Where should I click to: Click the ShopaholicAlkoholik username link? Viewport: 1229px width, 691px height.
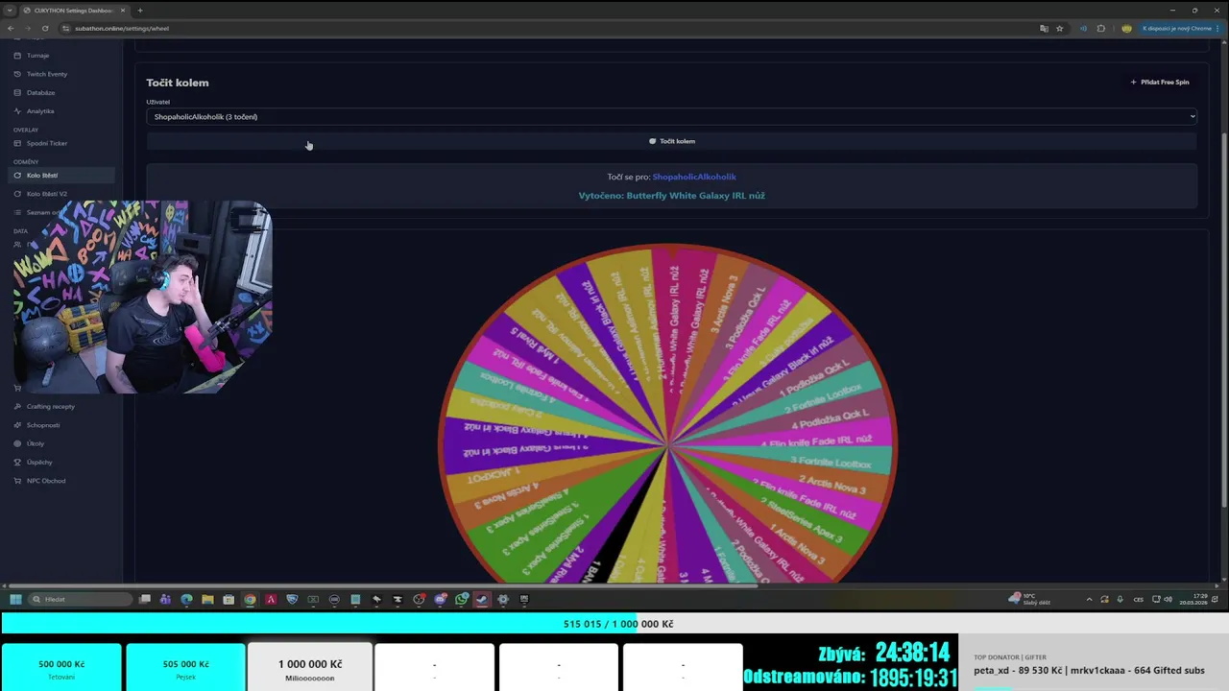[x=694, y=177]
